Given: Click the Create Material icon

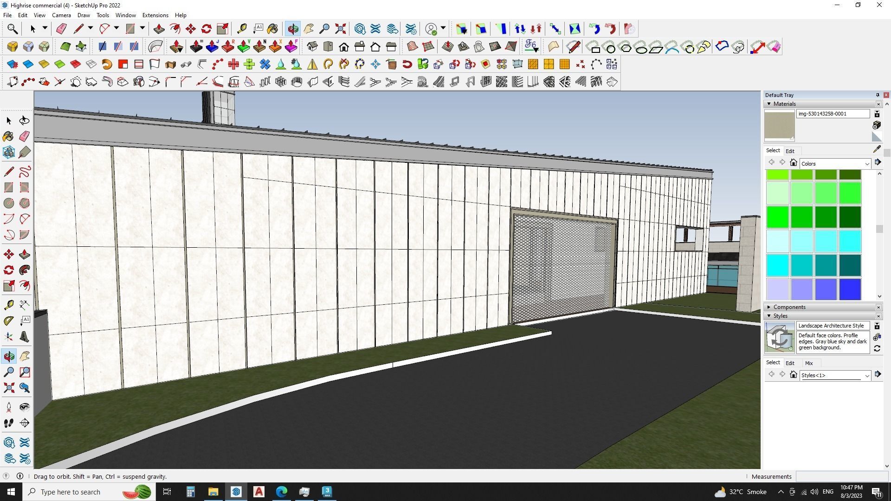Looking at the screenshot, I should pos(877,125).
